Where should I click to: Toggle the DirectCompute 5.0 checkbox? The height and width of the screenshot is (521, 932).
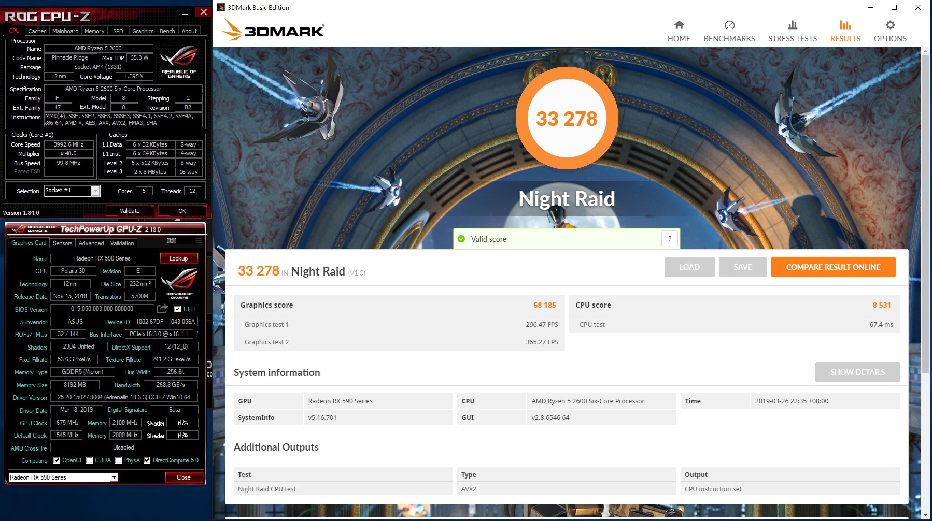tap(147, 460)
